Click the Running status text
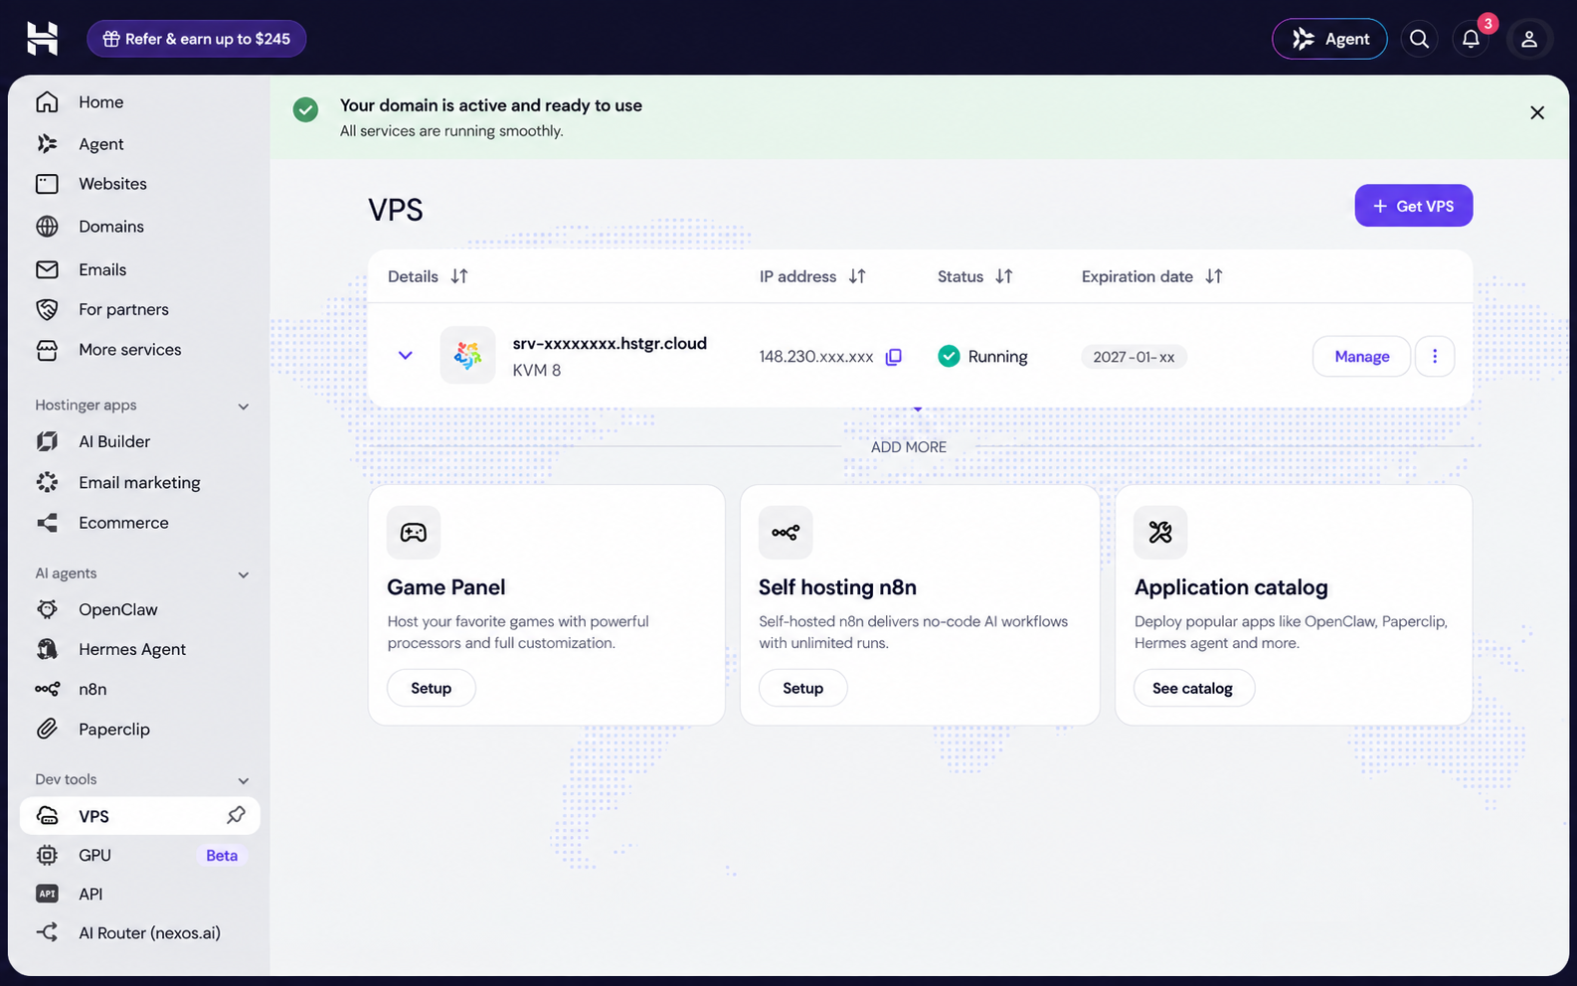The width and height of the screenshot is (1577, 986). pos(997,356)
